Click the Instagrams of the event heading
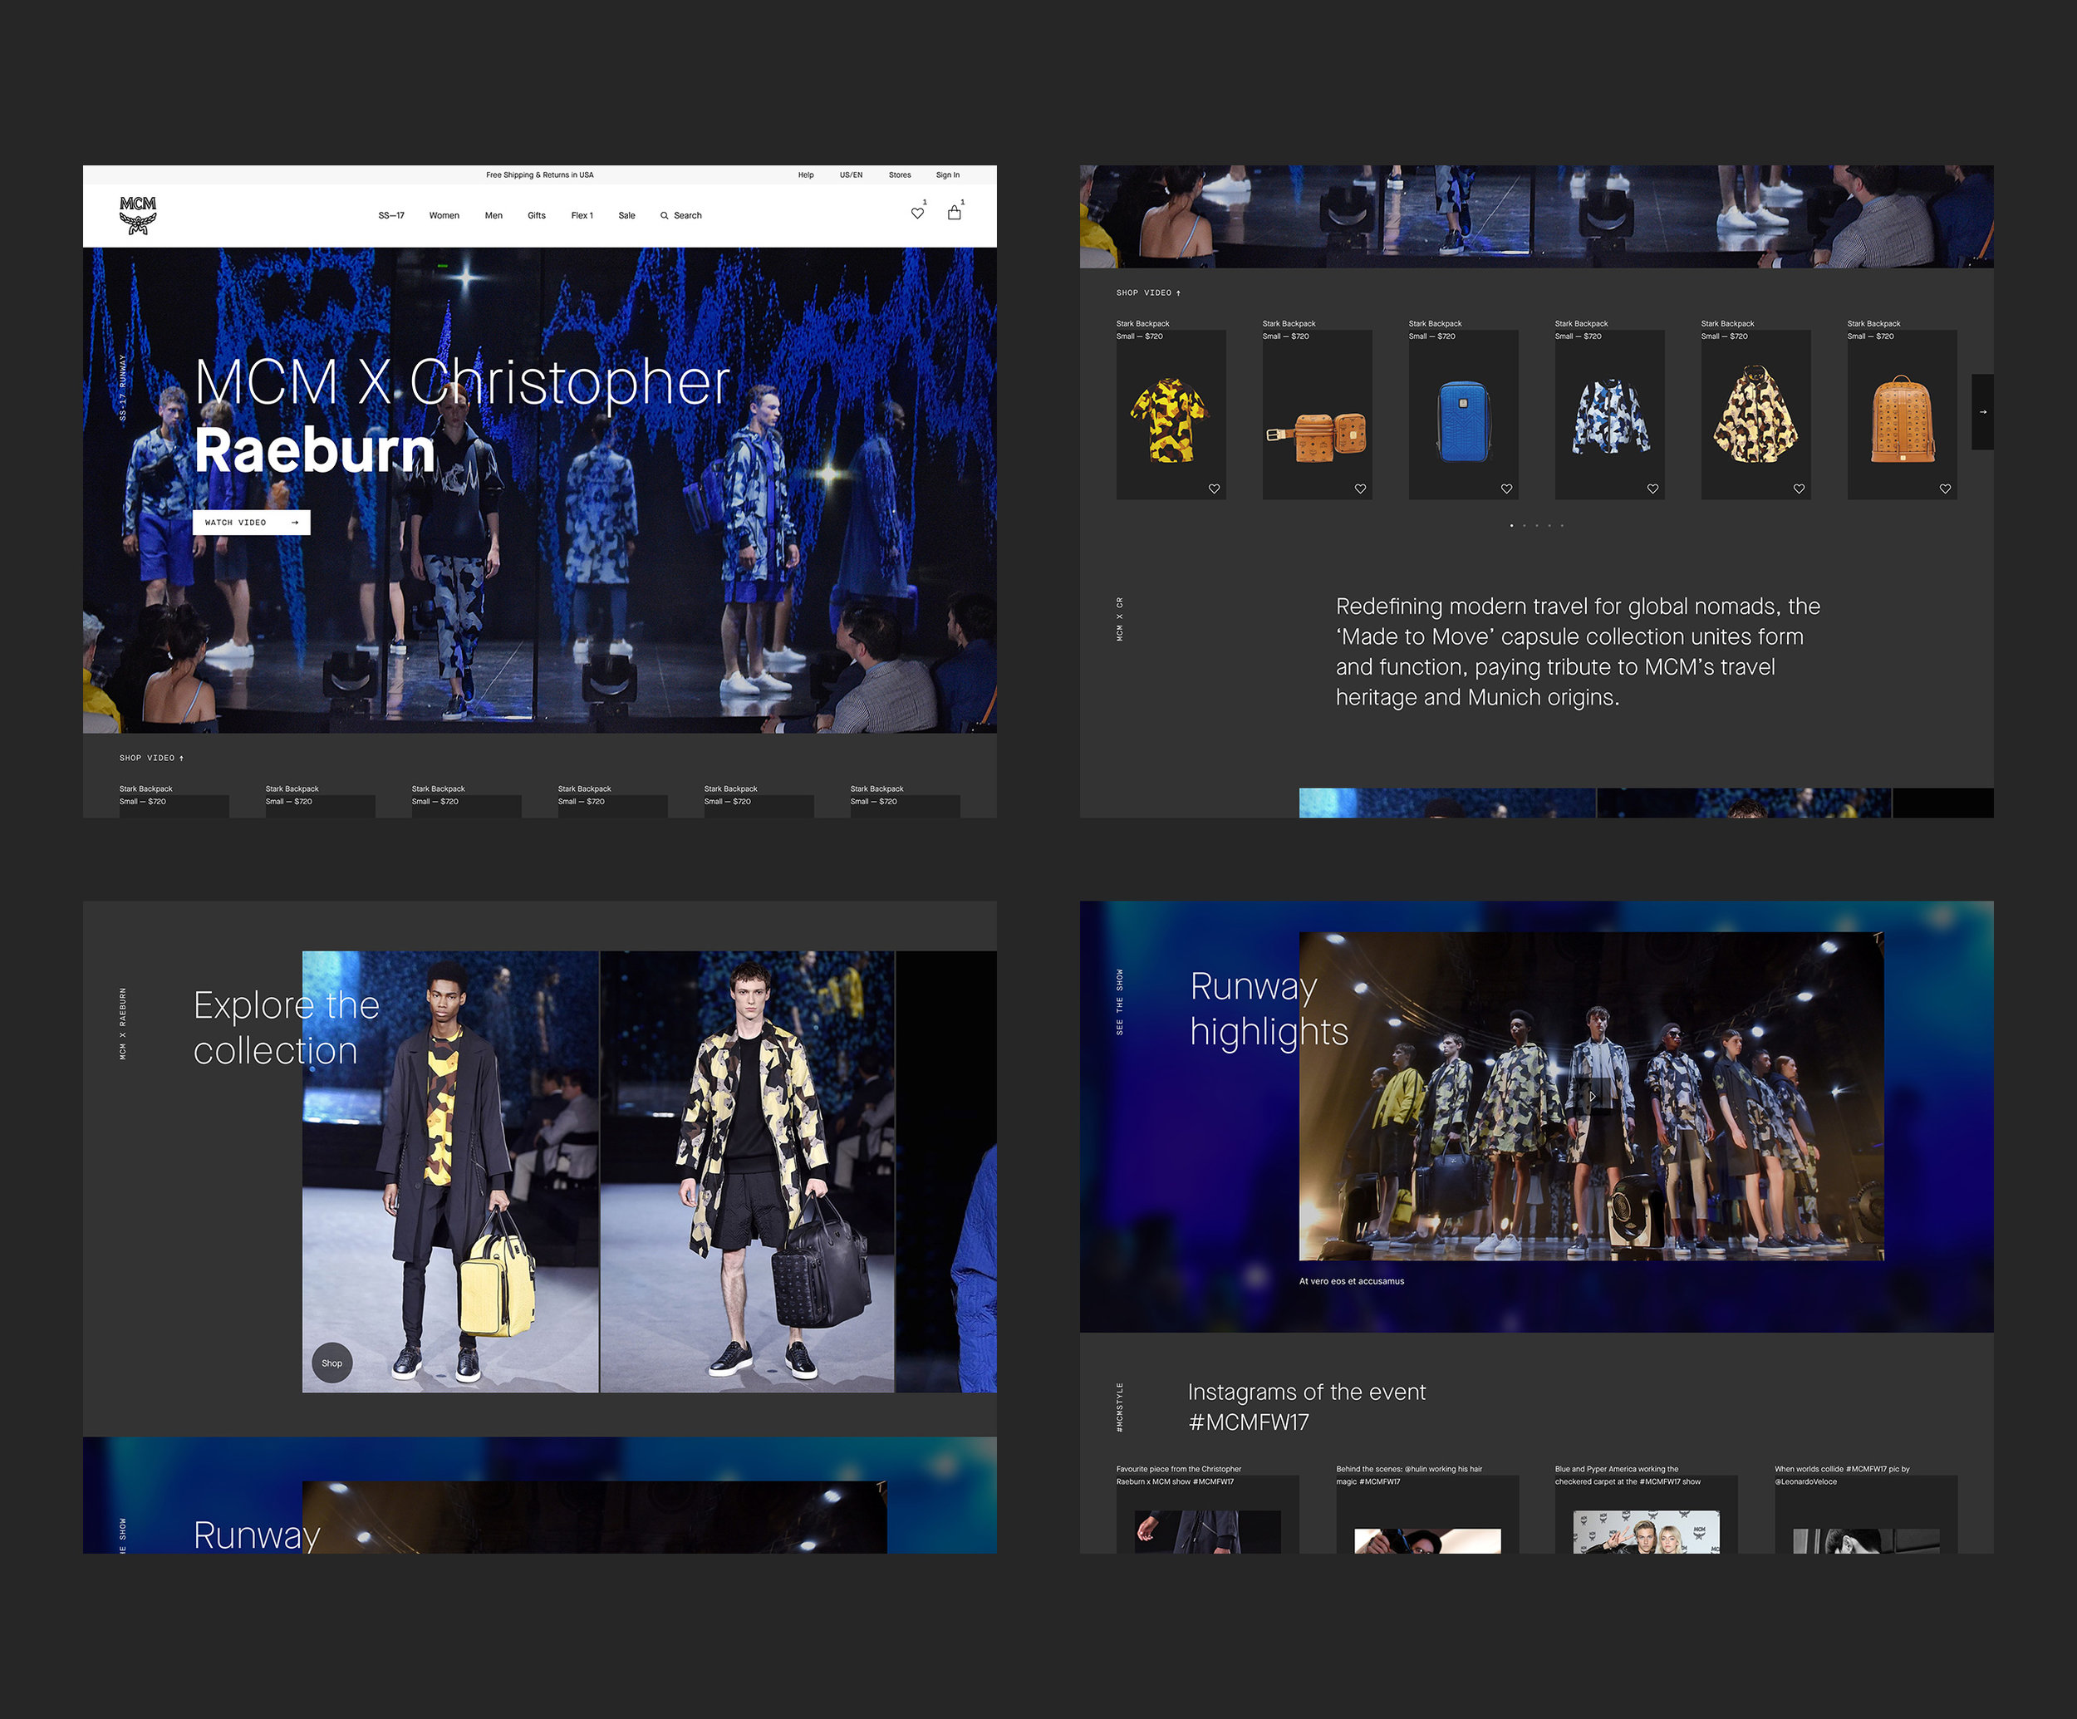The image size is (2077, 1719). (x=1307, y=1407)
